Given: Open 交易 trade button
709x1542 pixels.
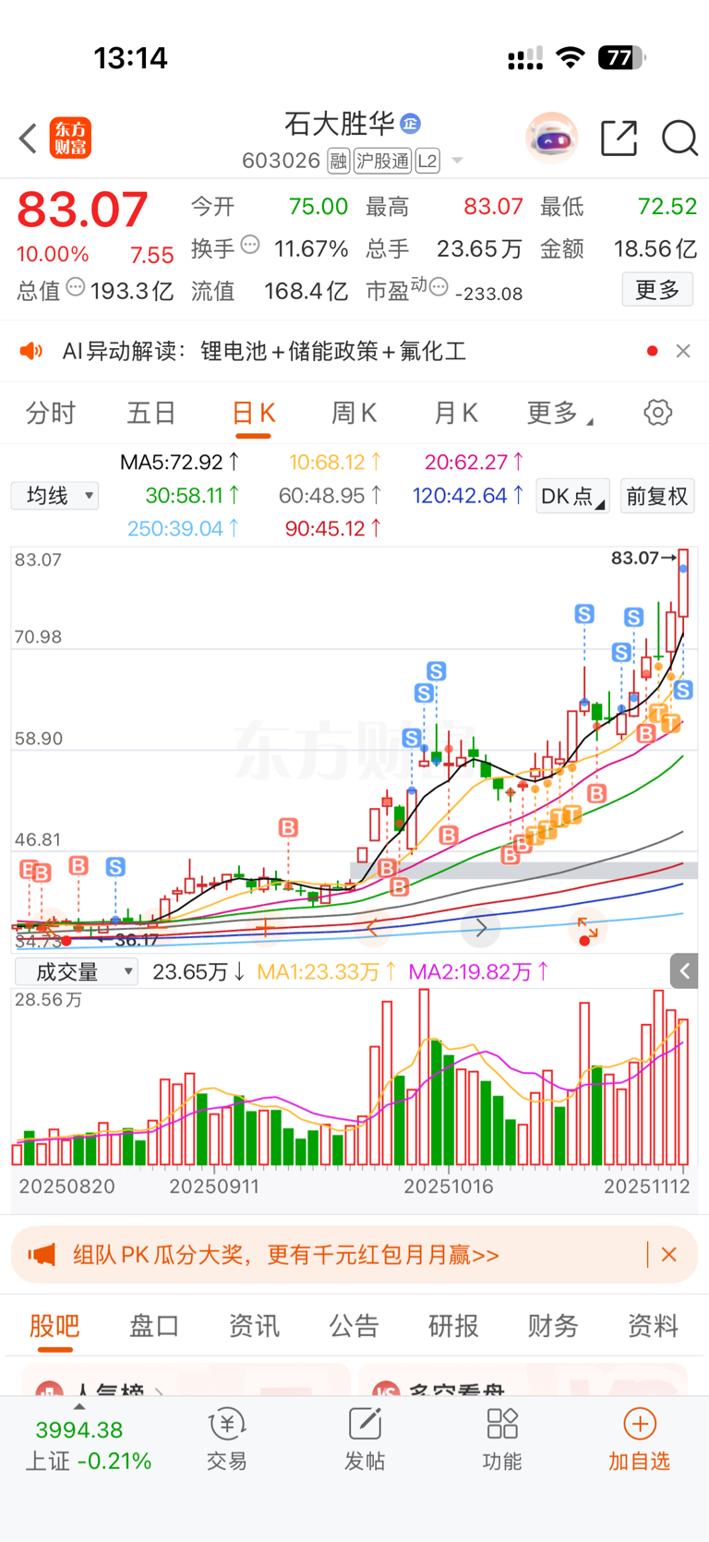Looking at the screenshot, I should [226, 1440].
